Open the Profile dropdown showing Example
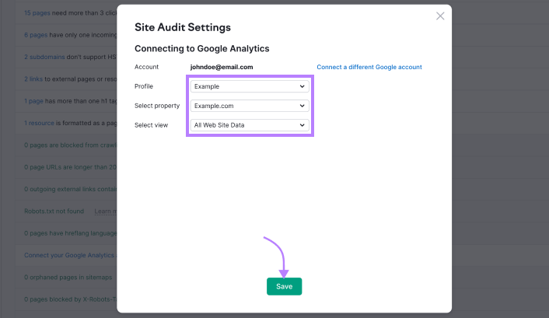The image size is (549, 318). pos(249,86)
